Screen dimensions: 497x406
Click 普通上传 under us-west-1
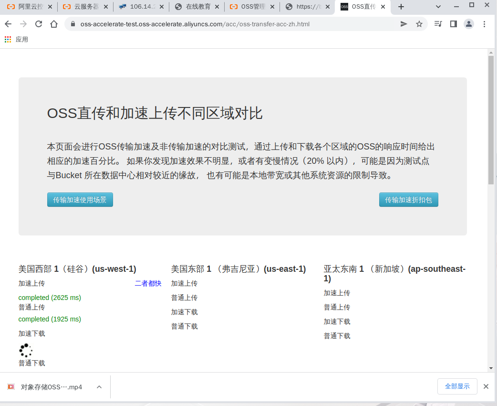[31, 307]
